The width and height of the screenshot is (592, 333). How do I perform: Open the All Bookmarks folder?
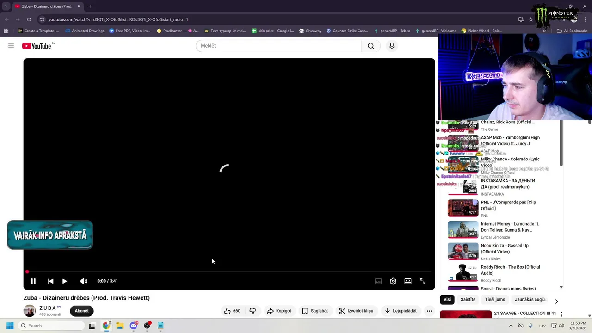(572, 31)
